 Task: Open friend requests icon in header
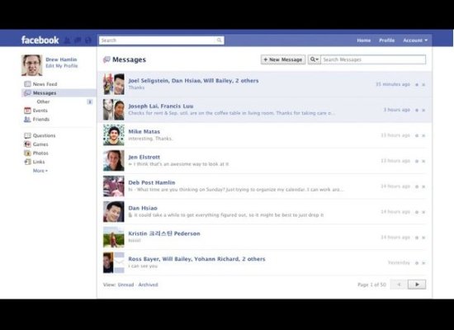click(67, 40)
